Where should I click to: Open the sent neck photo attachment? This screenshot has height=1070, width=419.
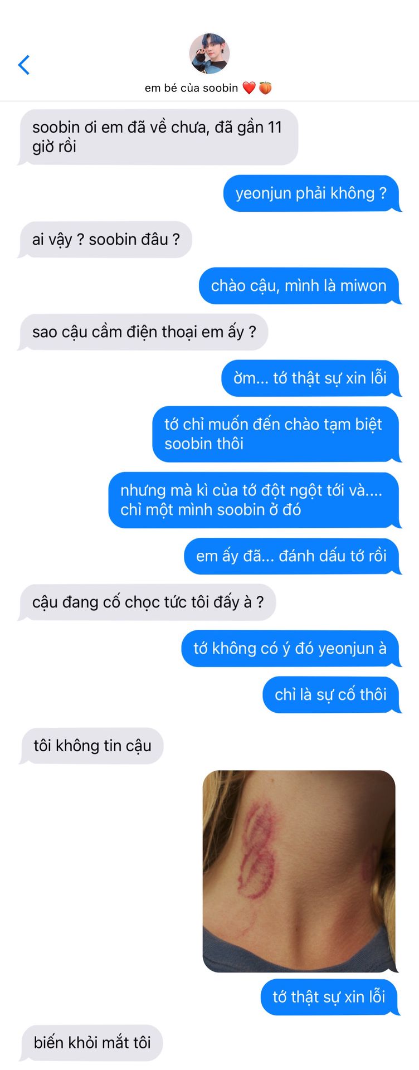point(299,871)
